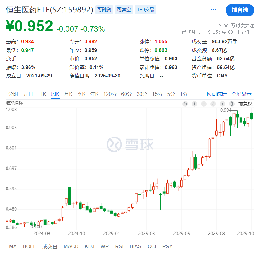Select the 成交量 volume indicator
Screen dimensions: 270x257
[x=50, y=246]
